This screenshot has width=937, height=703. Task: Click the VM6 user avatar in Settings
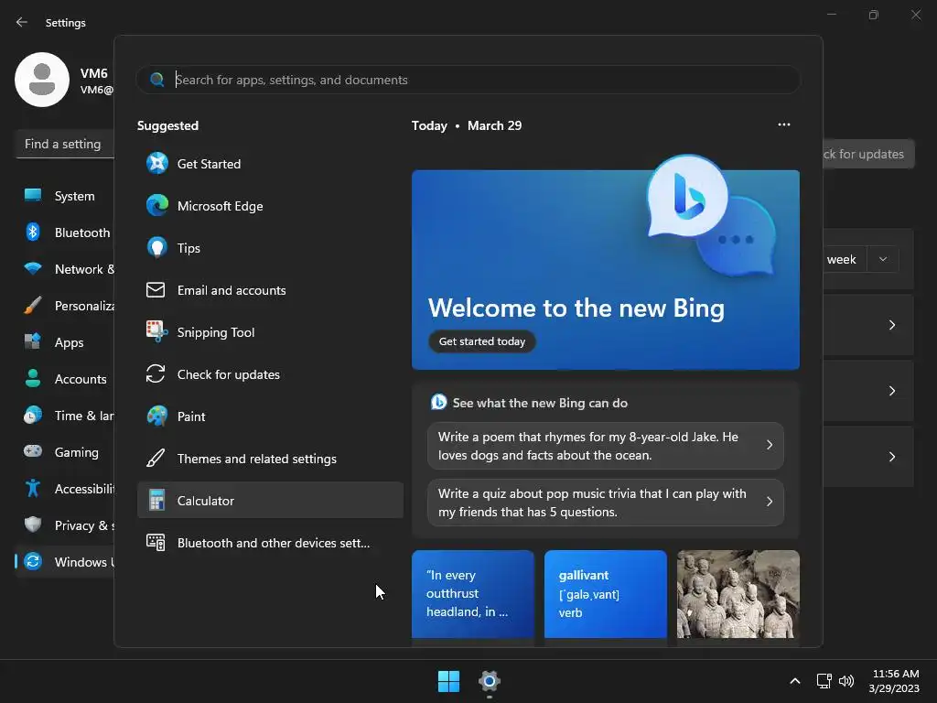click(x=42, y=80)
